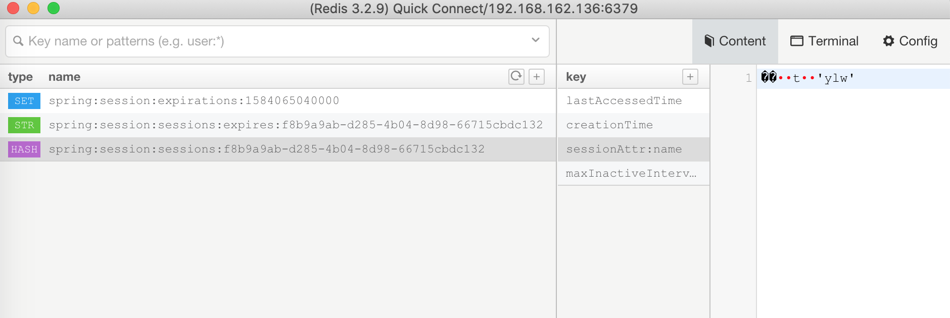
Task: Expand the key pattern dropdown
Action: [536, 40]
